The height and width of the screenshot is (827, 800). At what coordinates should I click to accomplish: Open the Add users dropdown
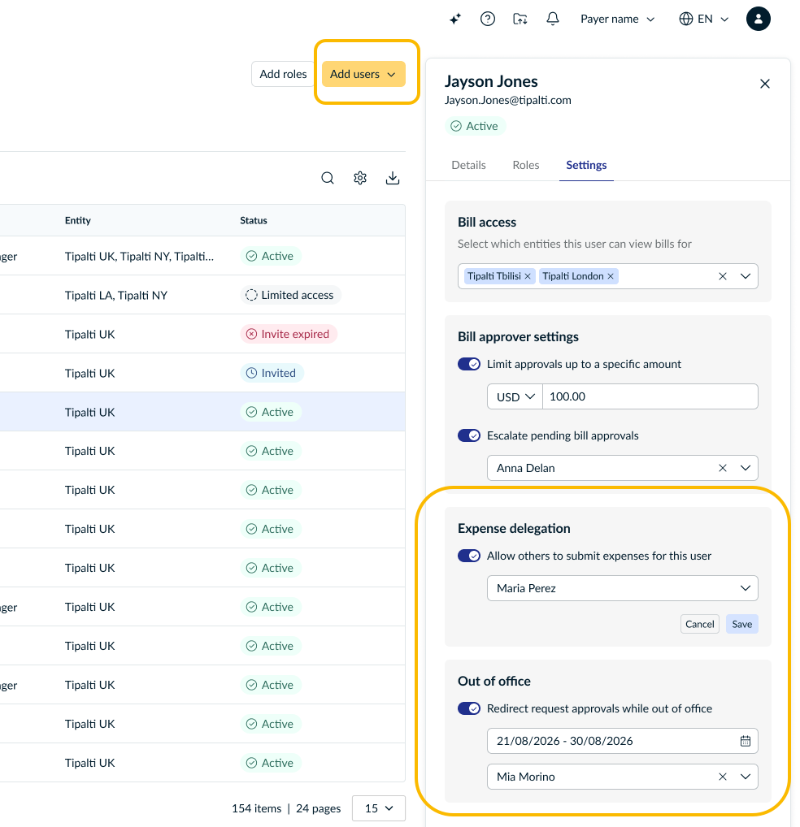point(363,74)
